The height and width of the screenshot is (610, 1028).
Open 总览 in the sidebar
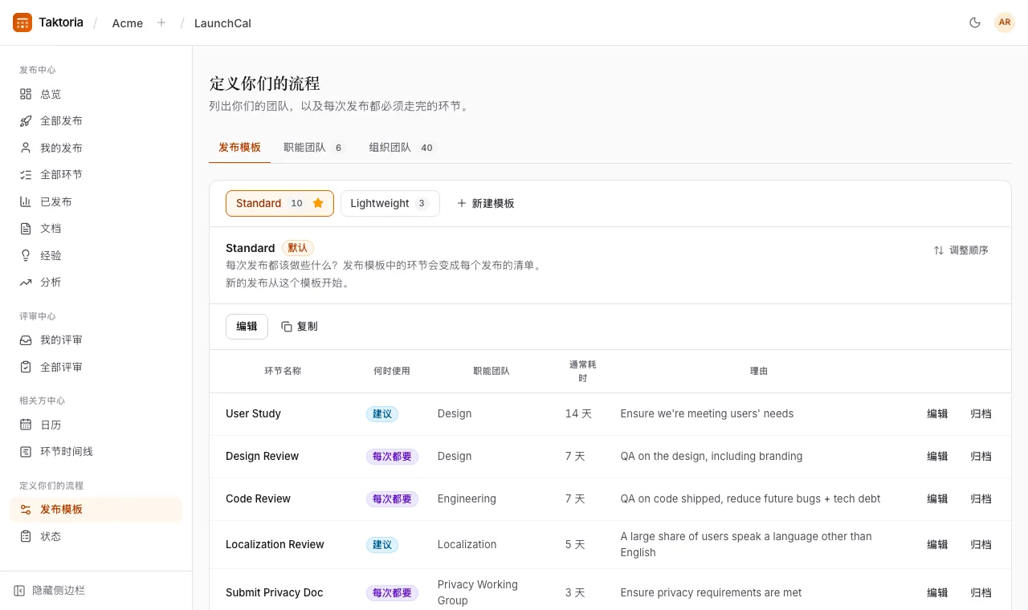click(x=96, y=94)
